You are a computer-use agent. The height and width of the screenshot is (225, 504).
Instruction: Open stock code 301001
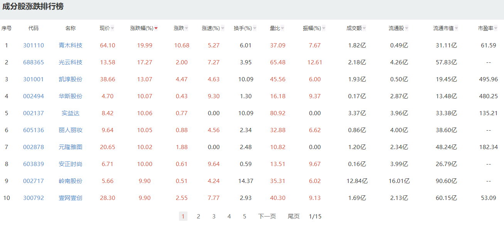[x=34, y=79]
